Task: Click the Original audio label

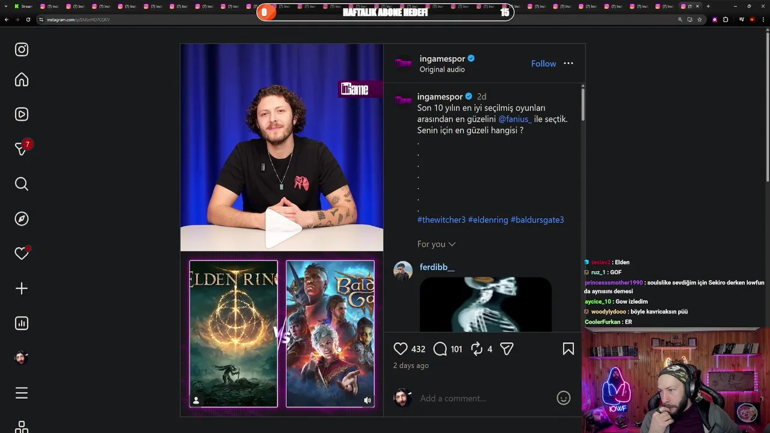Action: click(x=442, y=70)
